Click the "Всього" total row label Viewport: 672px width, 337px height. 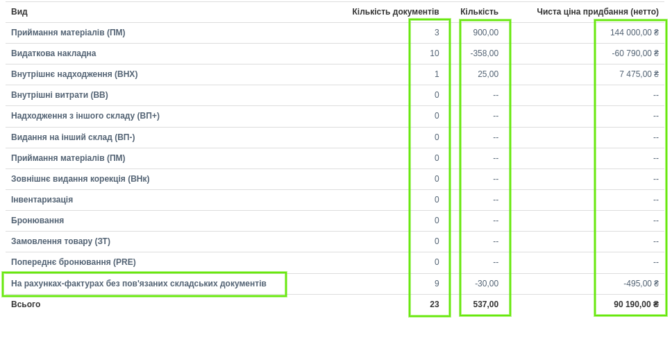[x=26, y=304]
